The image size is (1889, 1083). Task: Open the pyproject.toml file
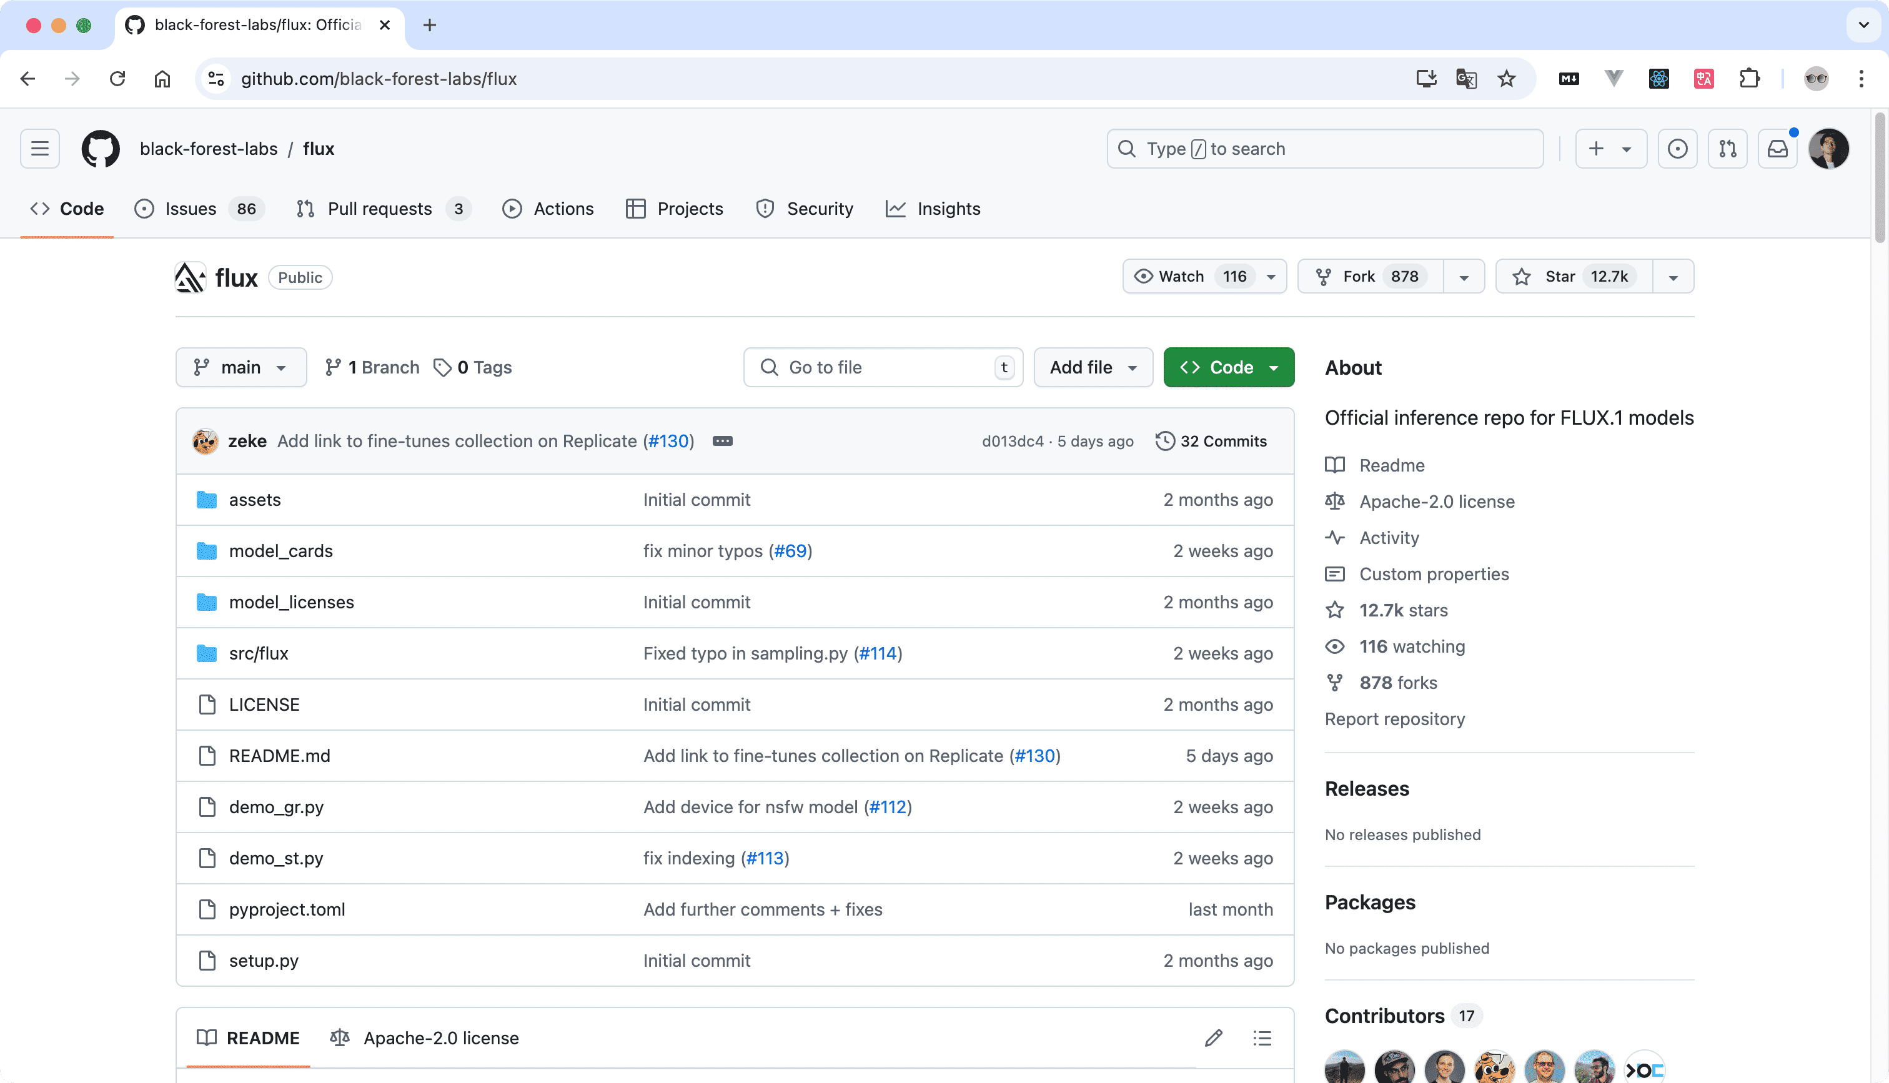(x=287, y=910)
